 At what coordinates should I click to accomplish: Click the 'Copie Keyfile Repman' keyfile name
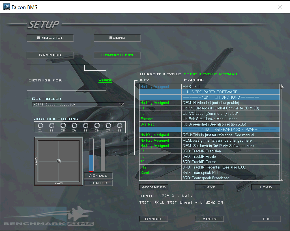210,74
